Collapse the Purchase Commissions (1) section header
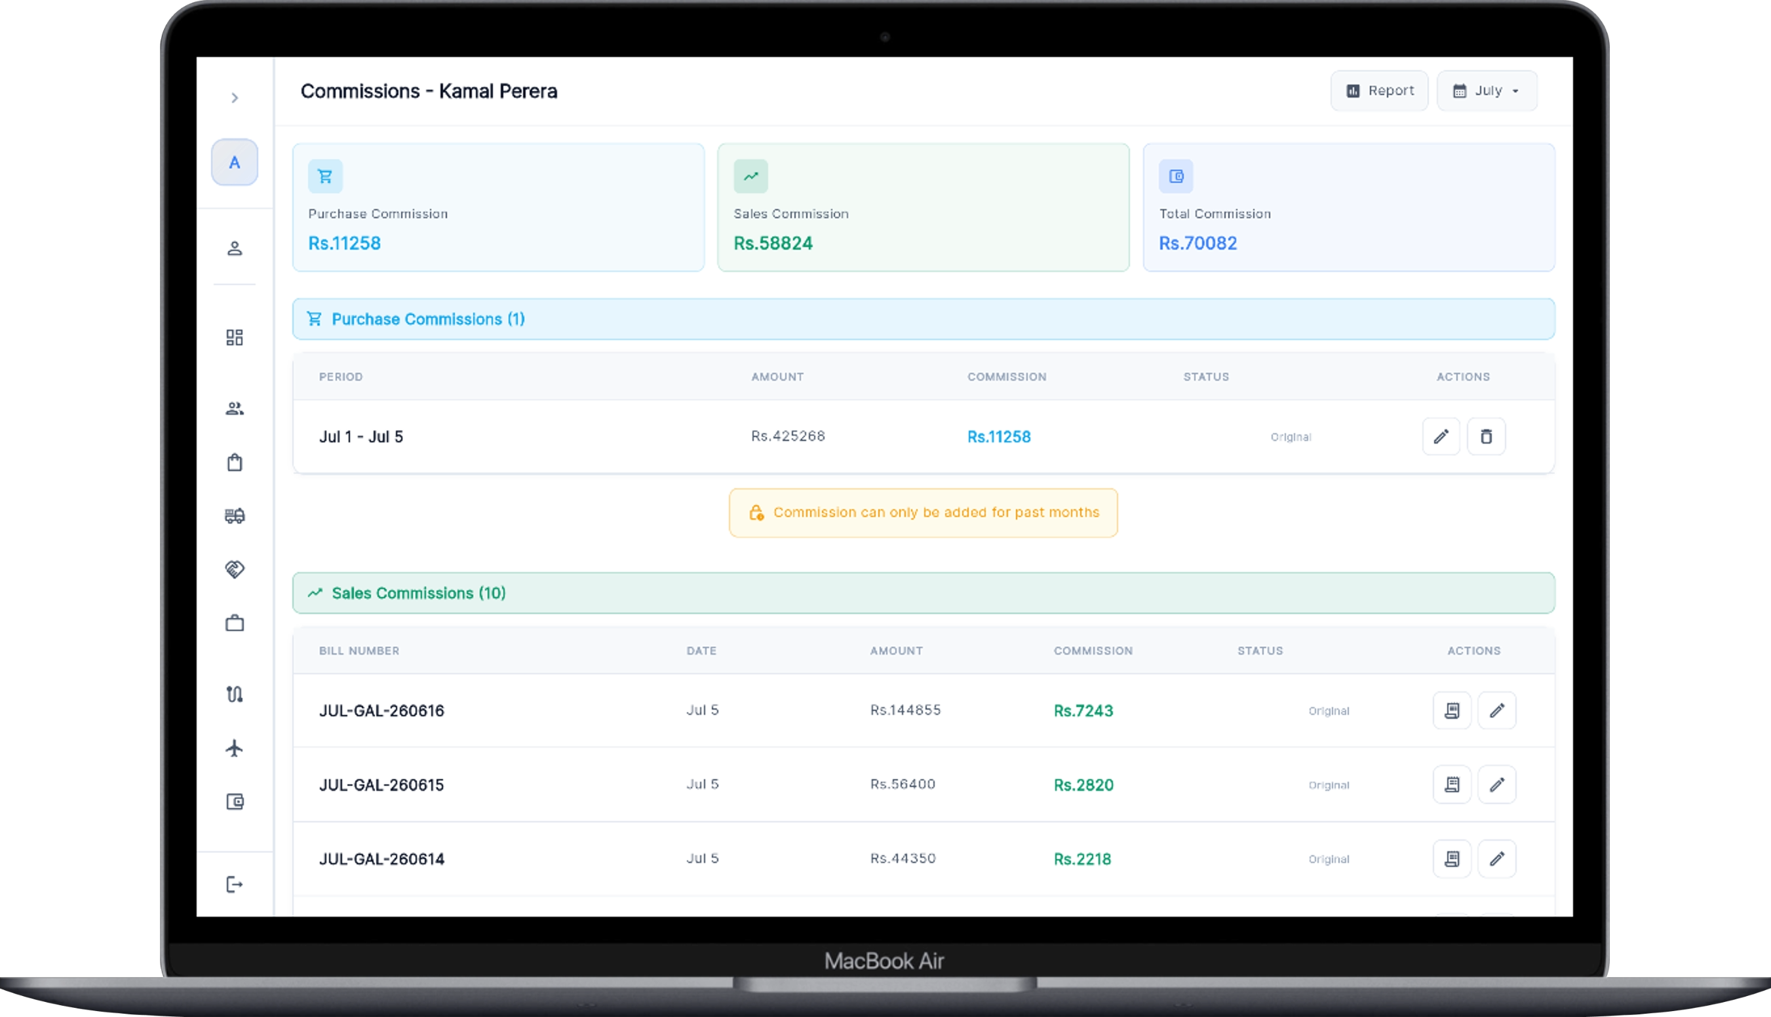 (924, 319)
